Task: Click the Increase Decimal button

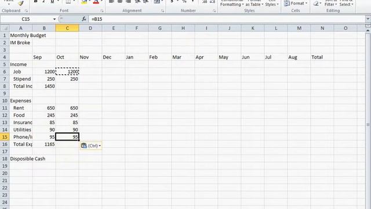Action: 205,2
